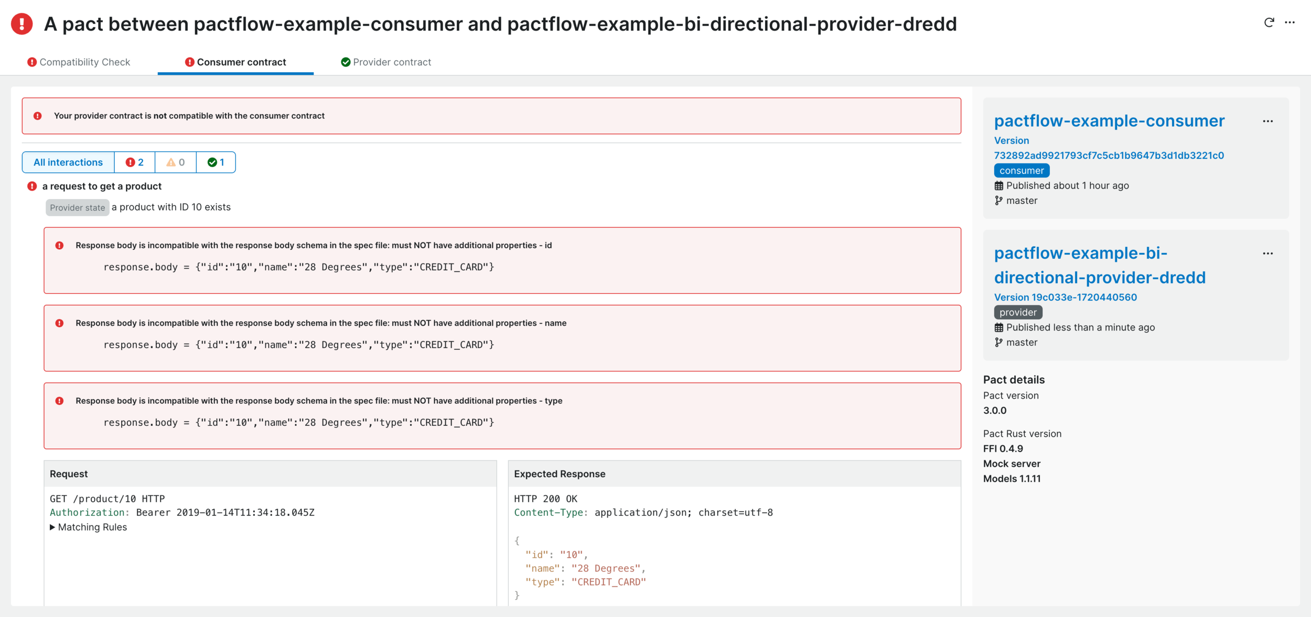Click the branch icon next to consumer's master branch

click(x=998, y=200)
